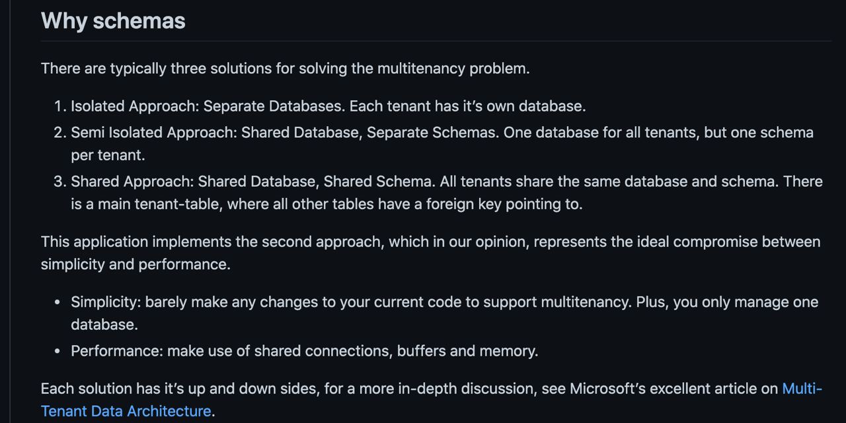Click the bullet dot before Simplicity
Screen dimensions: 846x423
pos(58,302)
